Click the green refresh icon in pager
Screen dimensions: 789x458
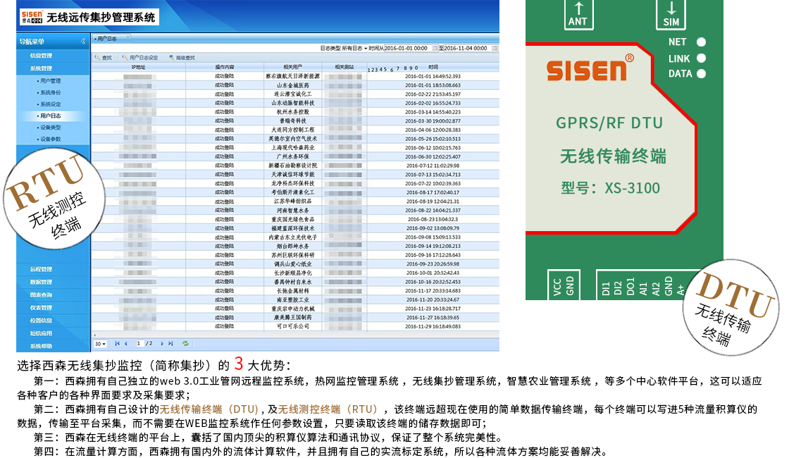[x=186, y=344]
